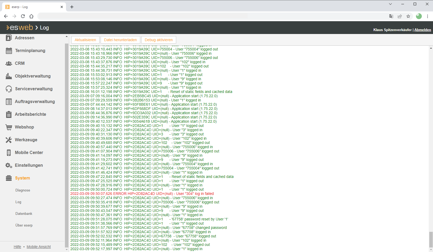The width and height of the screenshot is (433, 252).
Task: Click the Einstellungen gears icon
Action: [9, 165]
